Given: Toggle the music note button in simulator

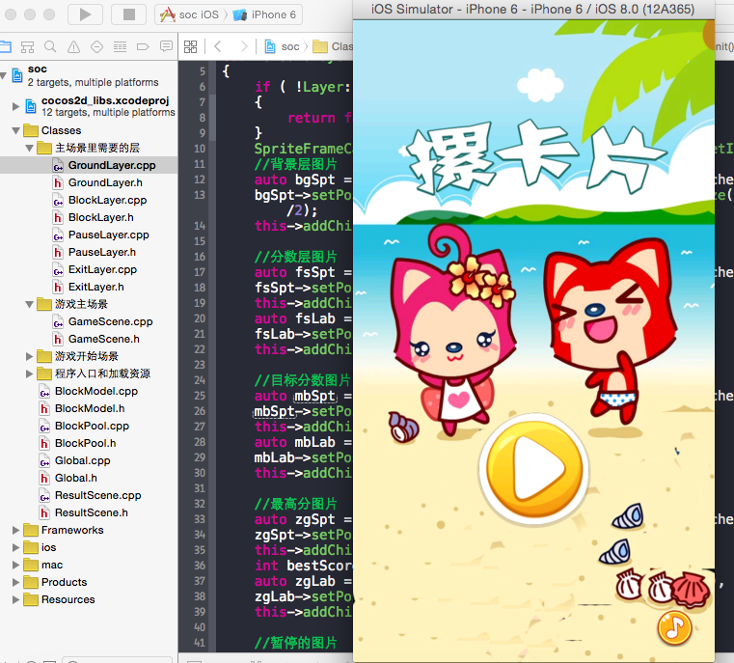Looking at the screenshot, I should pos(674,627).
